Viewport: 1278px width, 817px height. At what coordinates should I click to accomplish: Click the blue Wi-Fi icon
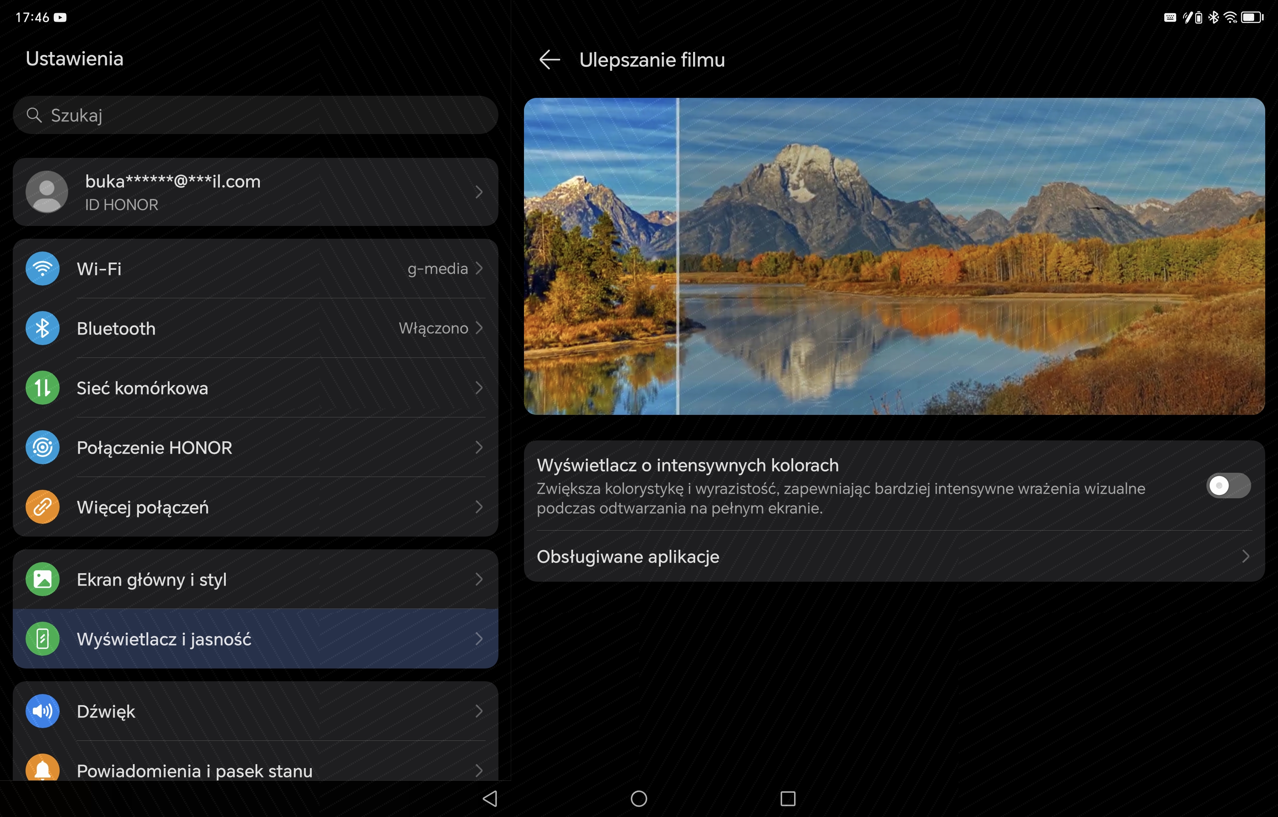[43, 269]
